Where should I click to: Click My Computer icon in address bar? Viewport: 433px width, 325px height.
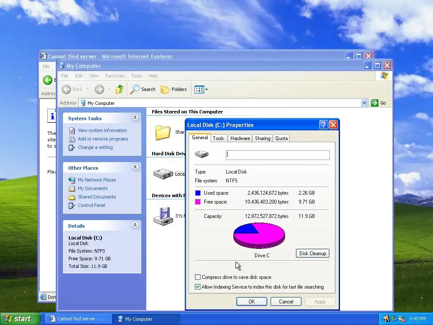point(83,103)
